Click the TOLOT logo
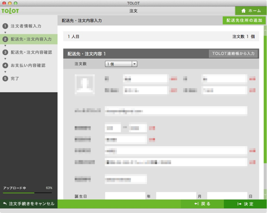Viewport: 267px width, 213px height. click(10, 11)
